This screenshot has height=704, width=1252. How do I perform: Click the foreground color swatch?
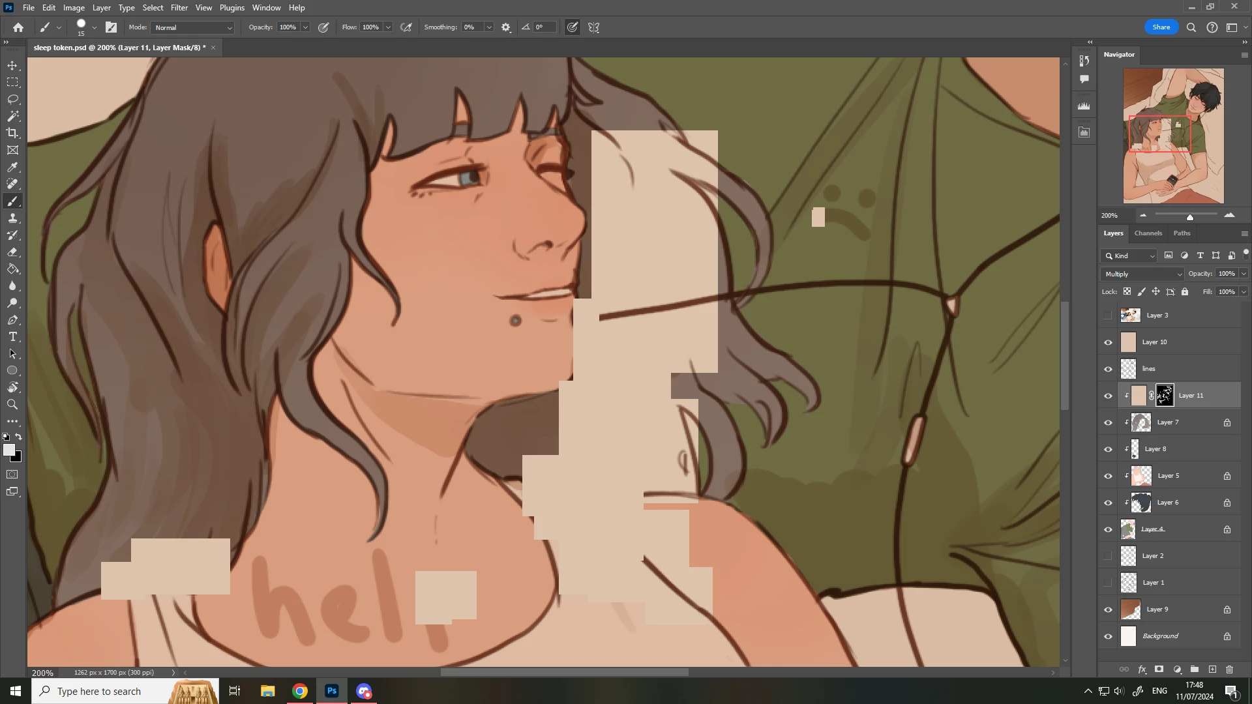pos(8,450)
